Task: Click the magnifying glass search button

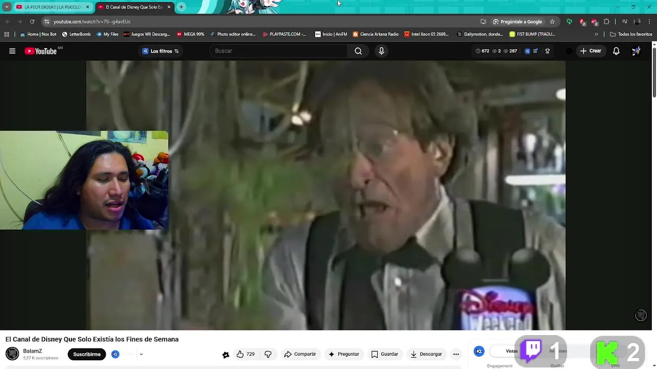Action: coord(358,51)
